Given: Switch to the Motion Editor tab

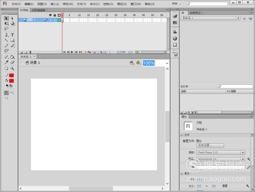Looking at the screenshot, I should [x=38, y=10].
